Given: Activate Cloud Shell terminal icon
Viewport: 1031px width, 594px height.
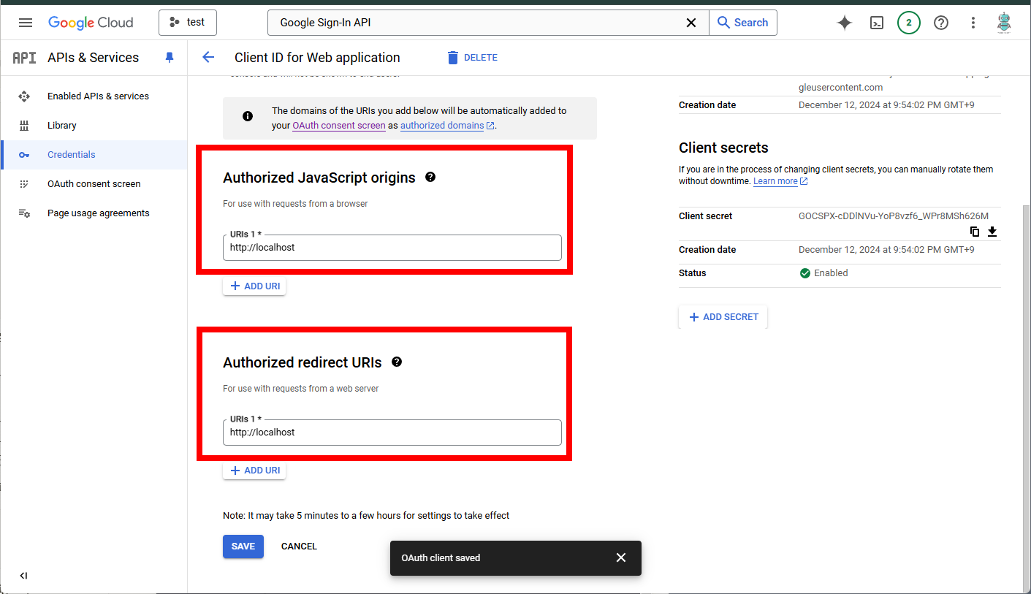Looking at the screenshot, I should (877, 23).
